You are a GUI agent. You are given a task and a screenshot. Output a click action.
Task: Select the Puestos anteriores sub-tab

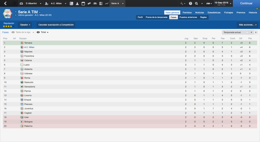(188, 17)
